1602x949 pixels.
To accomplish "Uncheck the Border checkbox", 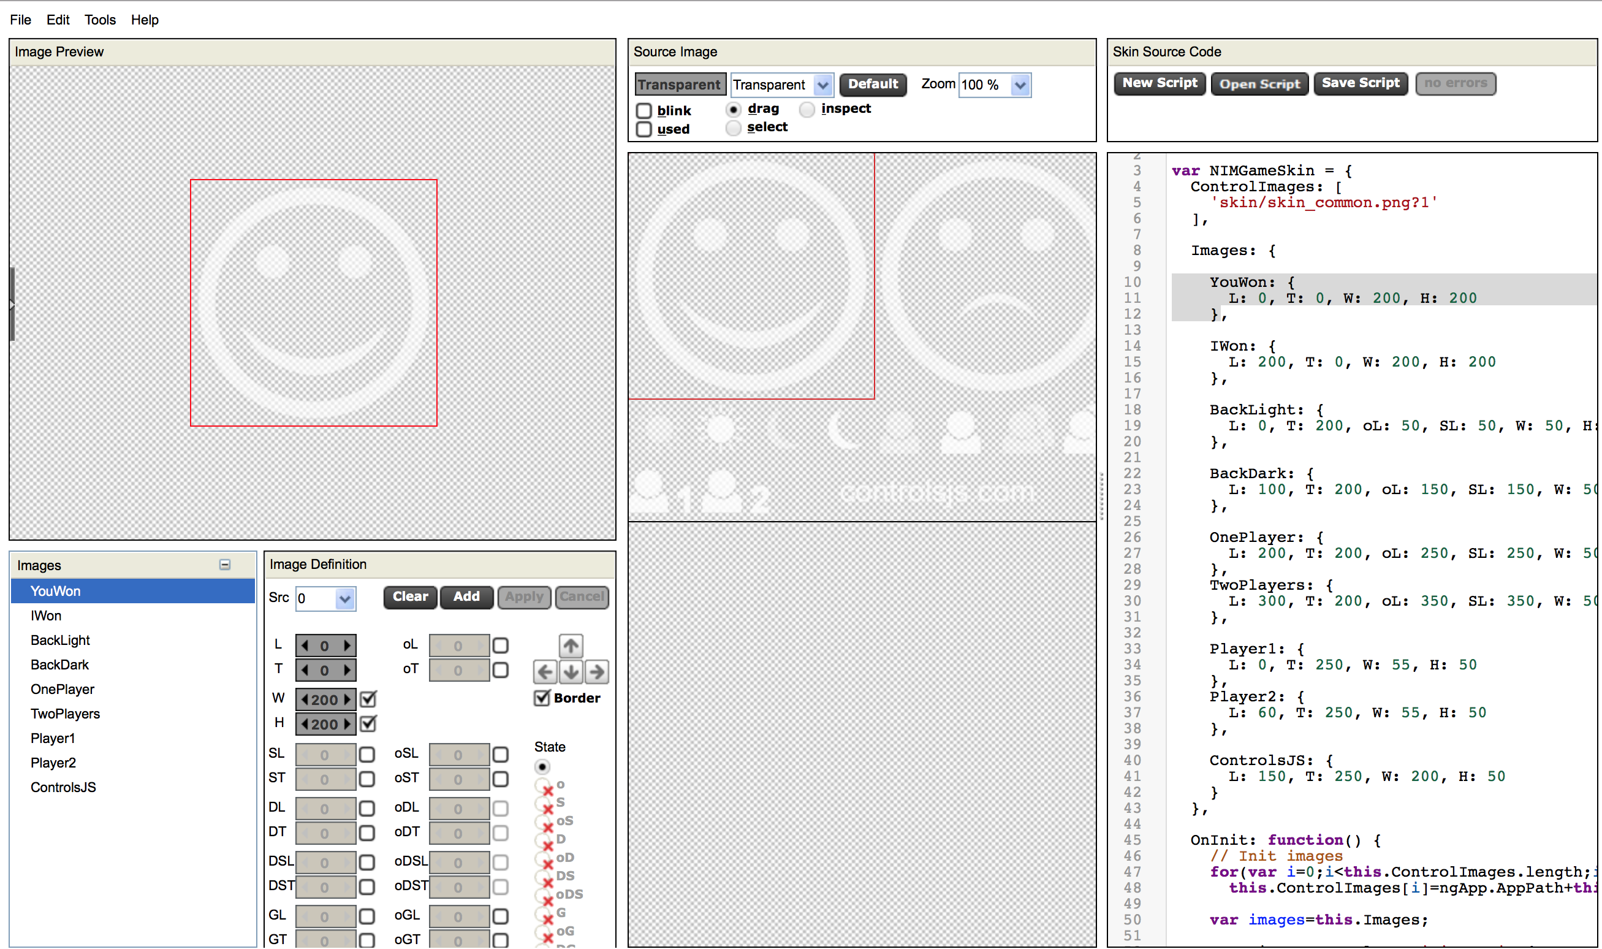I will (542, 698).
